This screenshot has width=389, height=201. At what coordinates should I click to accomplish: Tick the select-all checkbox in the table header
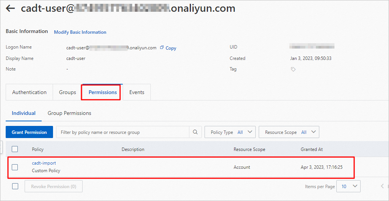[x=15, y=149]
